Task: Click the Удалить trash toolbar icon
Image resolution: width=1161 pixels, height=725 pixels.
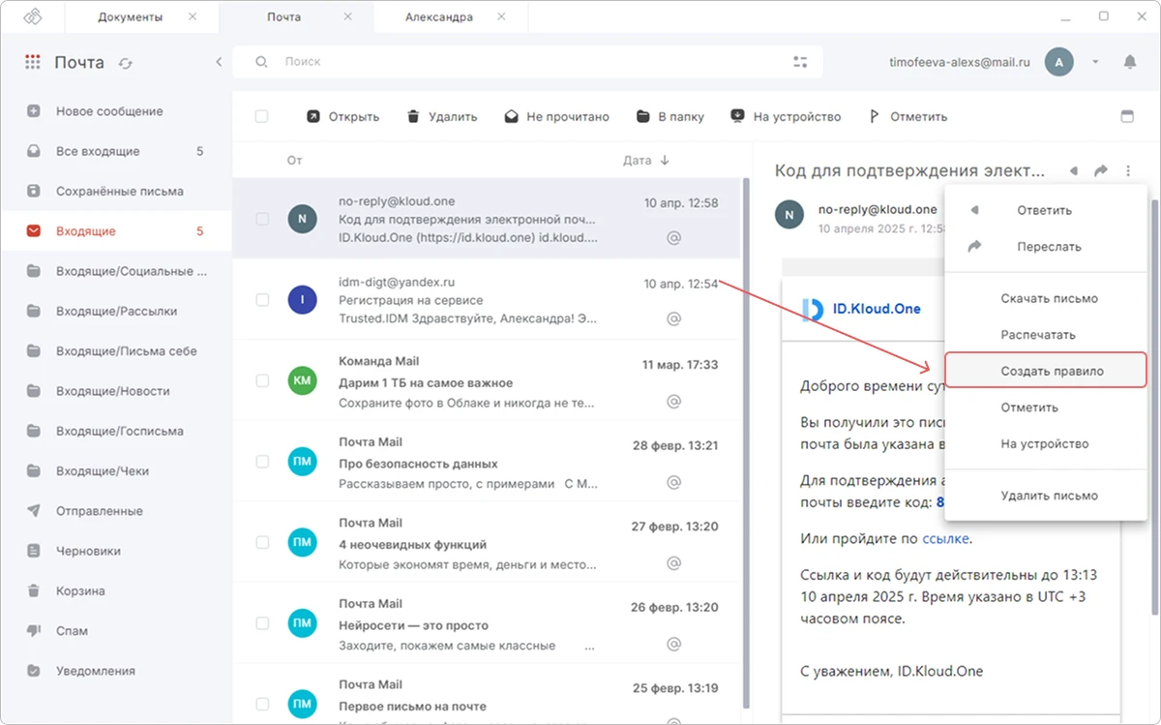Action: (413, 116)
